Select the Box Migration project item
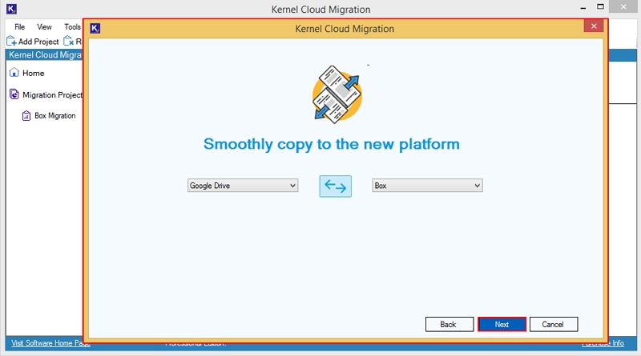The height and width of the screenshot is (356, 641). click(x=55, y=115)
